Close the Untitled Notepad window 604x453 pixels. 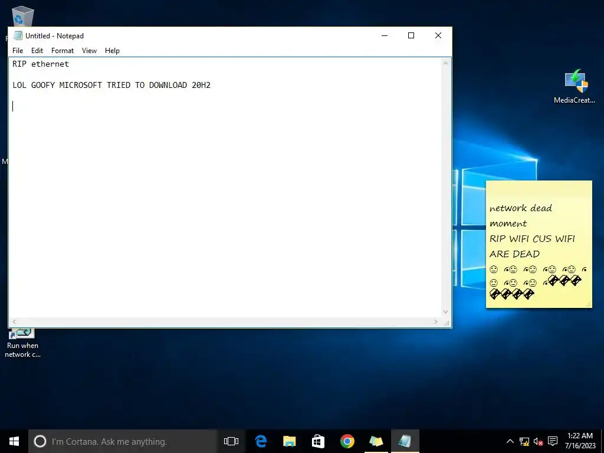(x=438, y=35)
